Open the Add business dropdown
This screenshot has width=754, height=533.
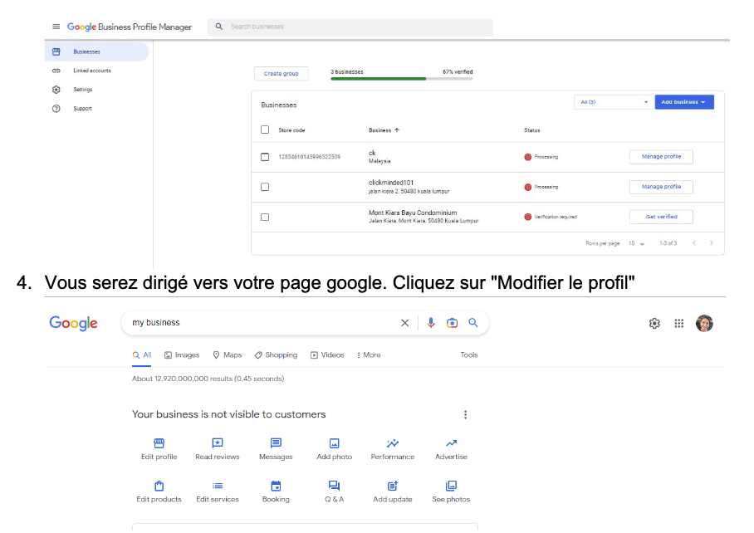coord(683,102)
